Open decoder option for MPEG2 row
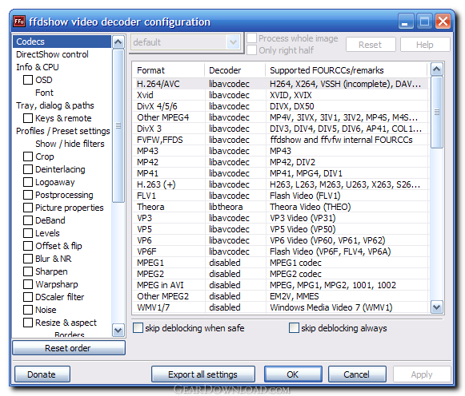 225,274
